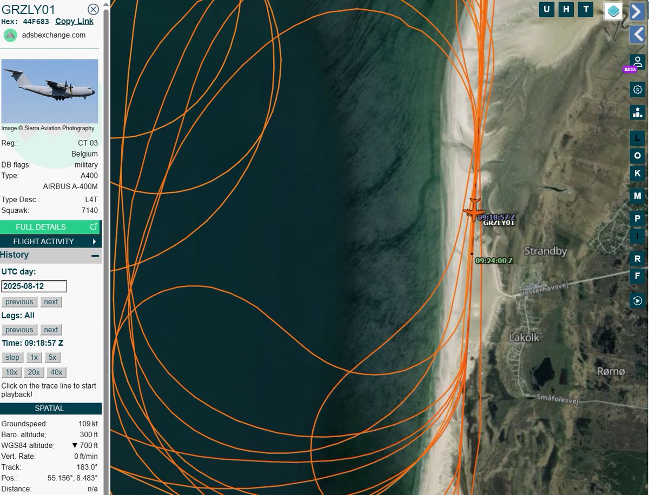This screenshot has width=649, height=495.
Task: Go to previous UTC day
Action: click(19, 302)
